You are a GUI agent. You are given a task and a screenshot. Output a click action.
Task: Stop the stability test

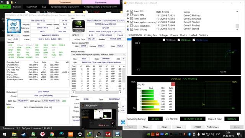point(145,127)
